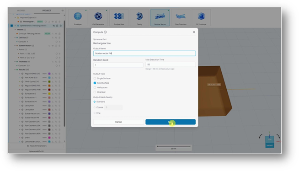Download the Scatter Vector PM result

click(x=53, y=118)
